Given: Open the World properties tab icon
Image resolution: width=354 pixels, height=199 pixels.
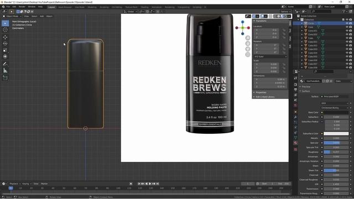Looking at the screenshot, I should (x=295, y=106).
